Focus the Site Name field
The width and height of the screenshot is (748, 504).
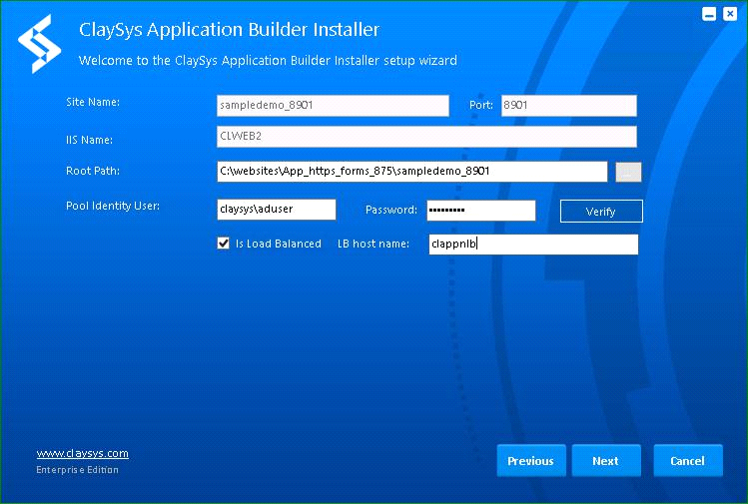[333, 106]
